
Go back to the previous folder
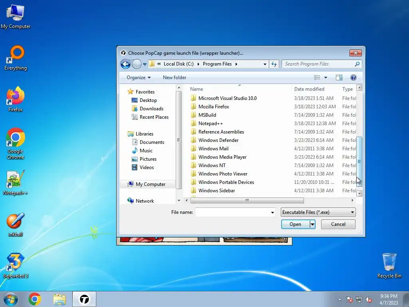tap(125, 64)
